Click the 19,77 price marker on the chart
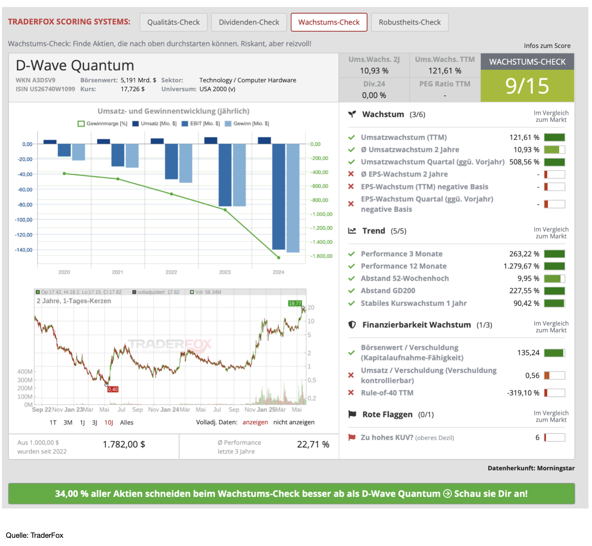This screenshot has height=546, width=592. click(x=295, y=303)
